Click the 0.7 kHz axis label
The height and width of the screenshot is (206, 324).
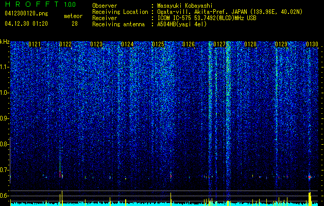click(5, 170)
